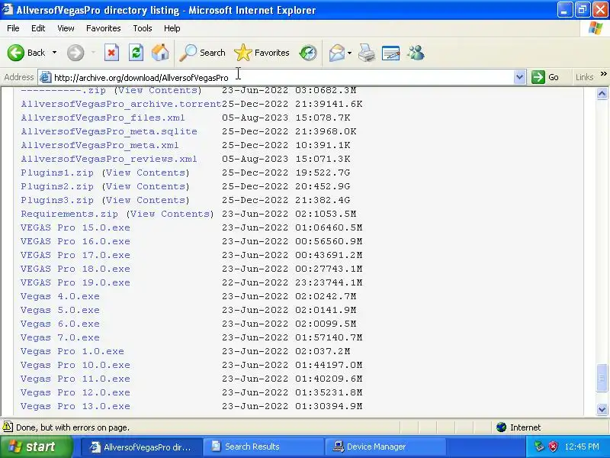Download Vegas Pro 13.0.exe
610x458 pixels.
pyautogui.click(x=75, y=406)
